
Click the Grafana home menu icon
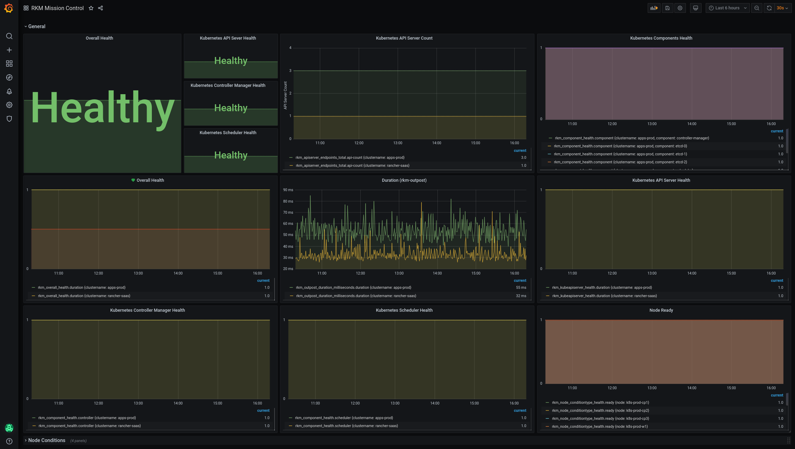coord(8,8)
